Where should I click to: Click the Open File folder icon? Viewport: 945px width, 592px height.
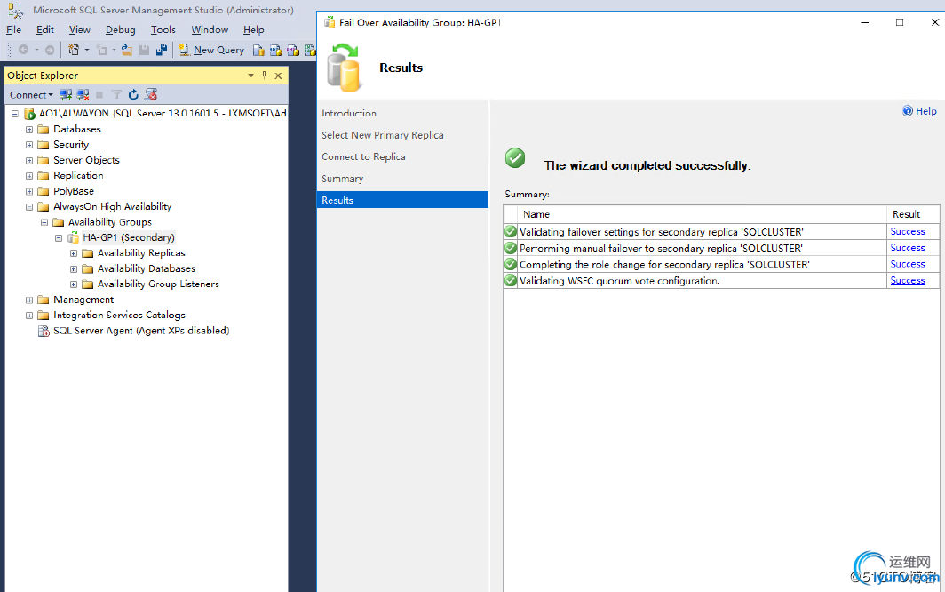click(126, 50)
